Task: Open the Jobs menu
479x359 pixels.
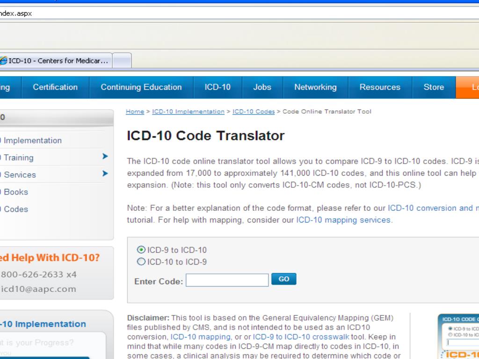Action: pos(262,87)
